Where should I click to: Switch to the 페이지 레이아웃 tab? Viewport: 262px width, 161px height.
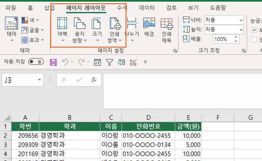point(86,8)
